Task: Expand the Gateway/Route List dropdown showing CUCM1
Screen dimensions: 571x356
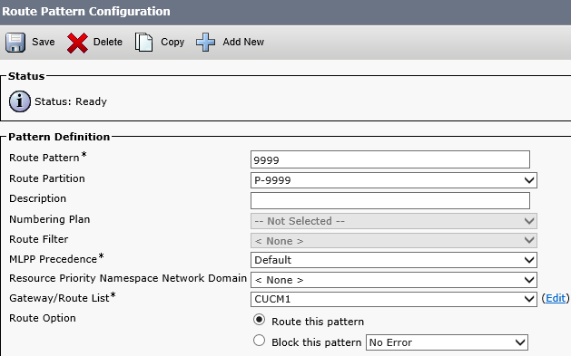Action: (x=394, y=299)
